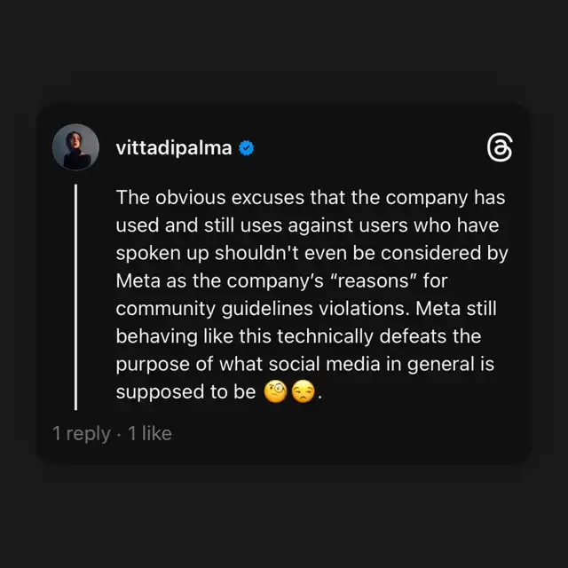Viewport: 568px width, 568px height.
Task: Click the word "Meta" beginning a line
Action: tap(138, 280)
